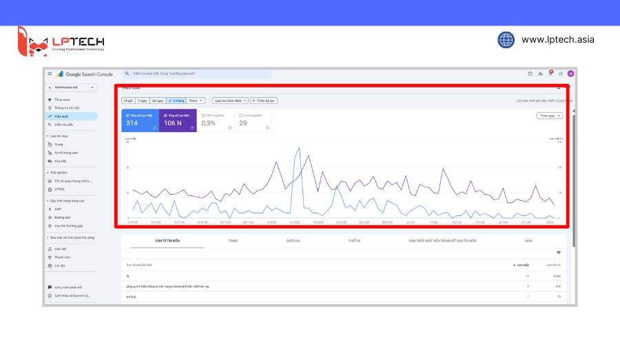The height and width of the screenshot is (344, 620).
Task: Sort by the Lượt hiển thị column header
Action: [553, 265]
